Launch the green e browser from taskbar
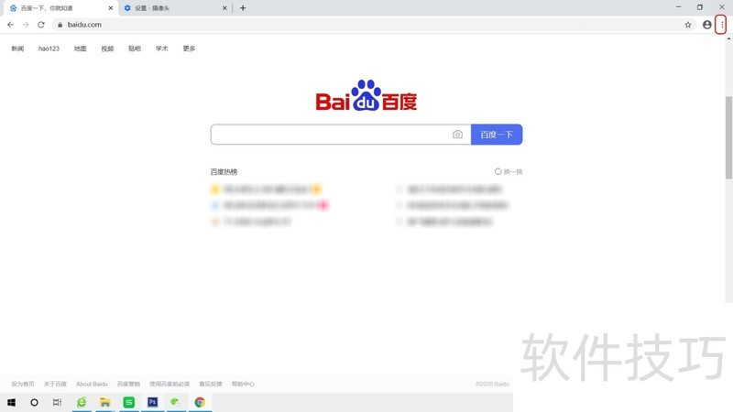 [82, 402]
